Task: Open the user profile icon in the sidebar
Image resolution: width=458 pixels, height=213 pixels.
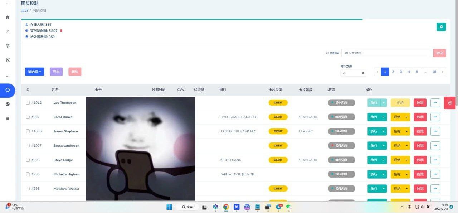Action: pos(8,32)
